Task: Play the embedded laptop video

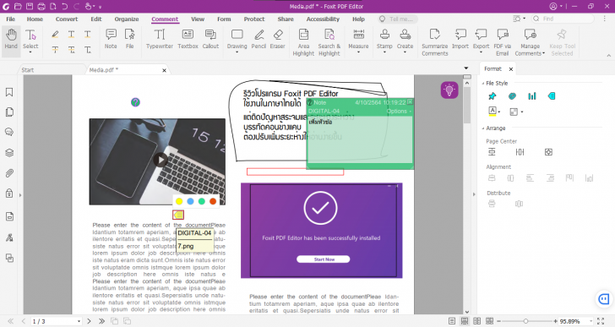Action: tap(161, 160)
